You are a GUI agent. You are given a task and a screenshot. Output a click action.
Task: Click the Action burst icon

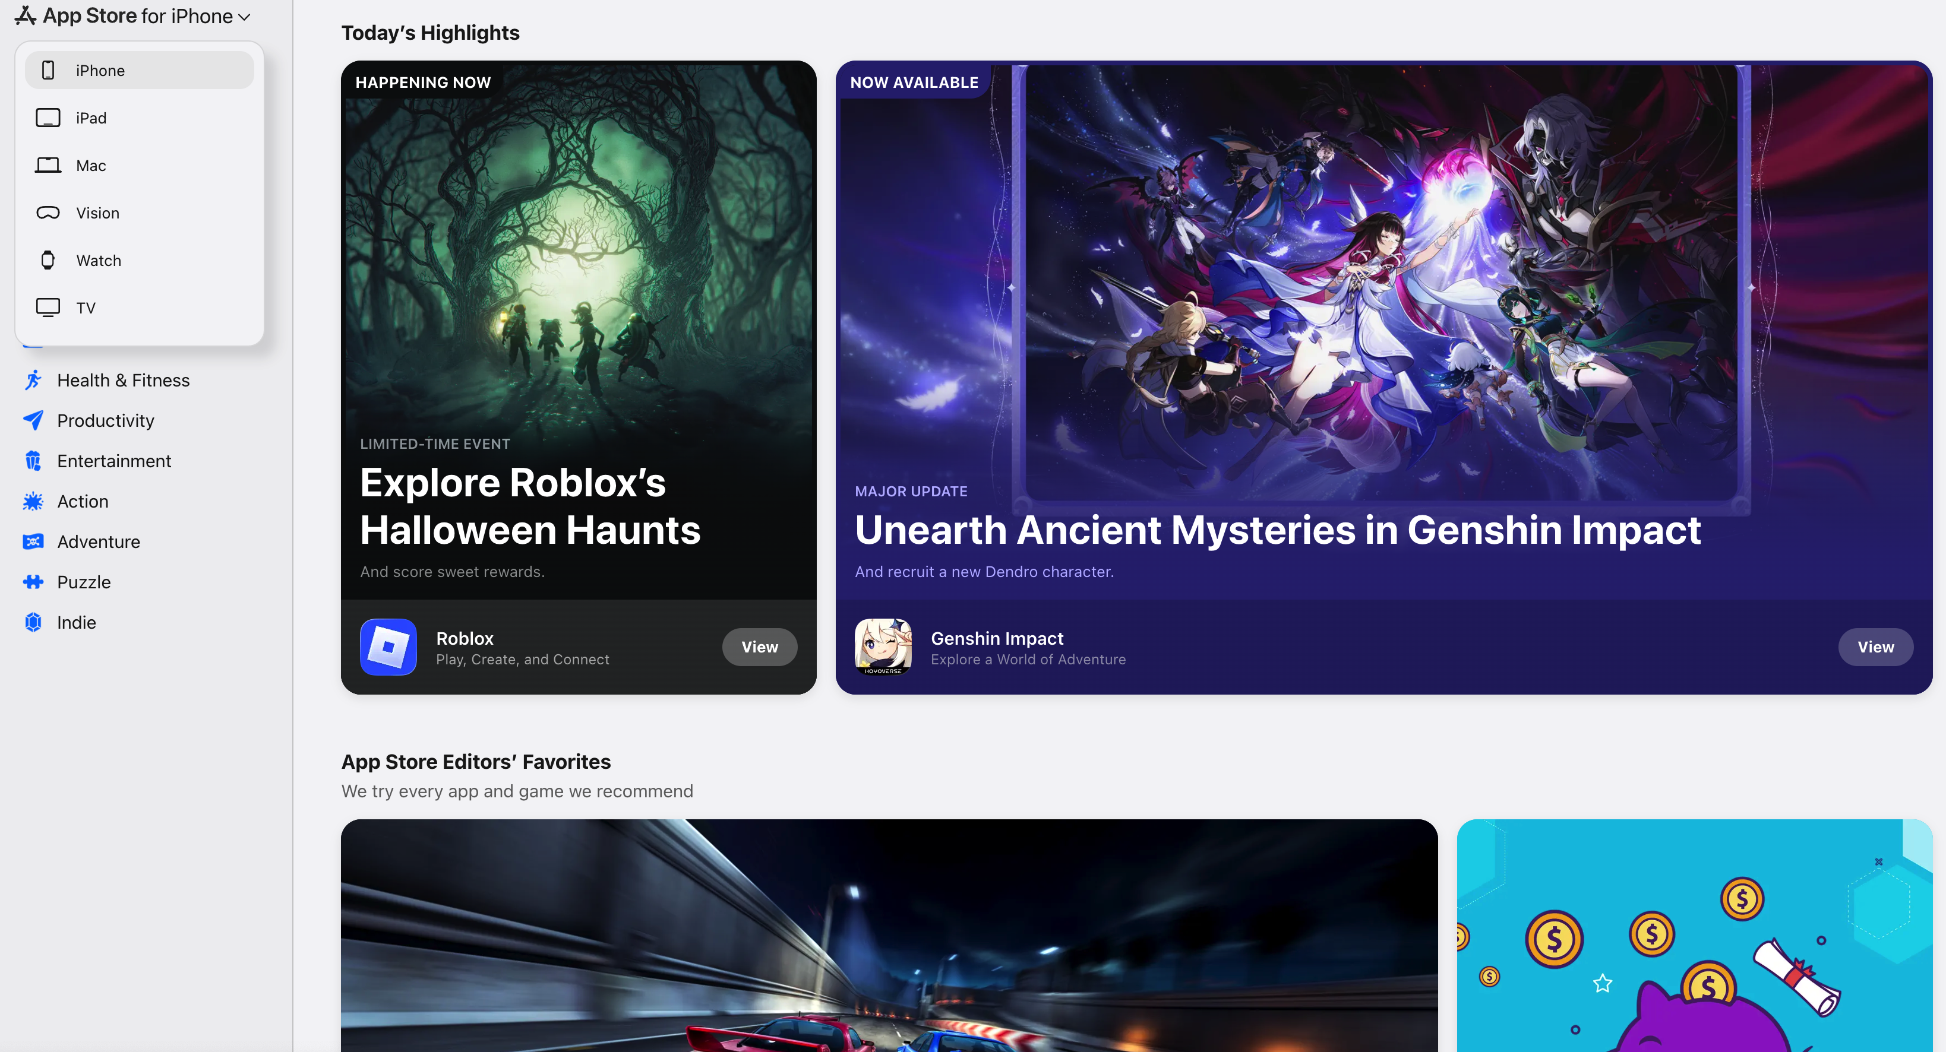[33, 502]
